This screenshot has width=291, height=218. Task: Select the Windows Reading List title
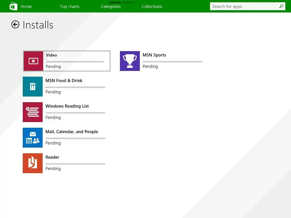(x=67, y=106)
